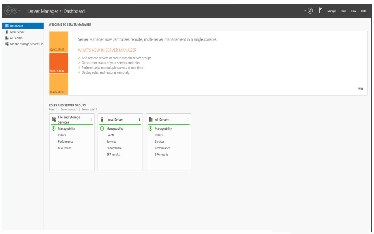The width and height of the screenshot is (374, 234).
Task: Click server count 1 on All Servers tile
Action: click(188, 120)
